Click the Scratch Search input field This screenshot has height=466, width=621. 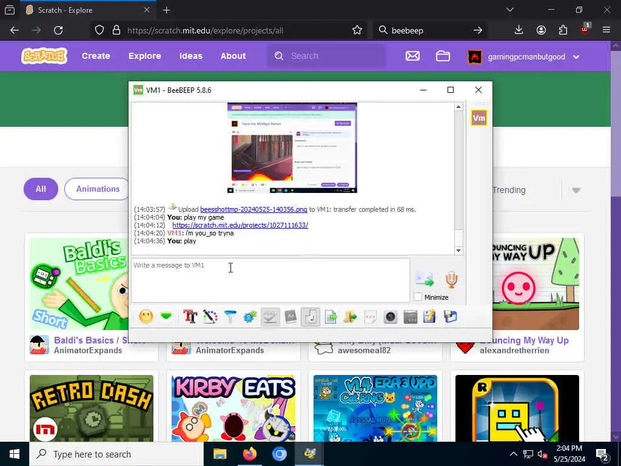tap(326, 56)
